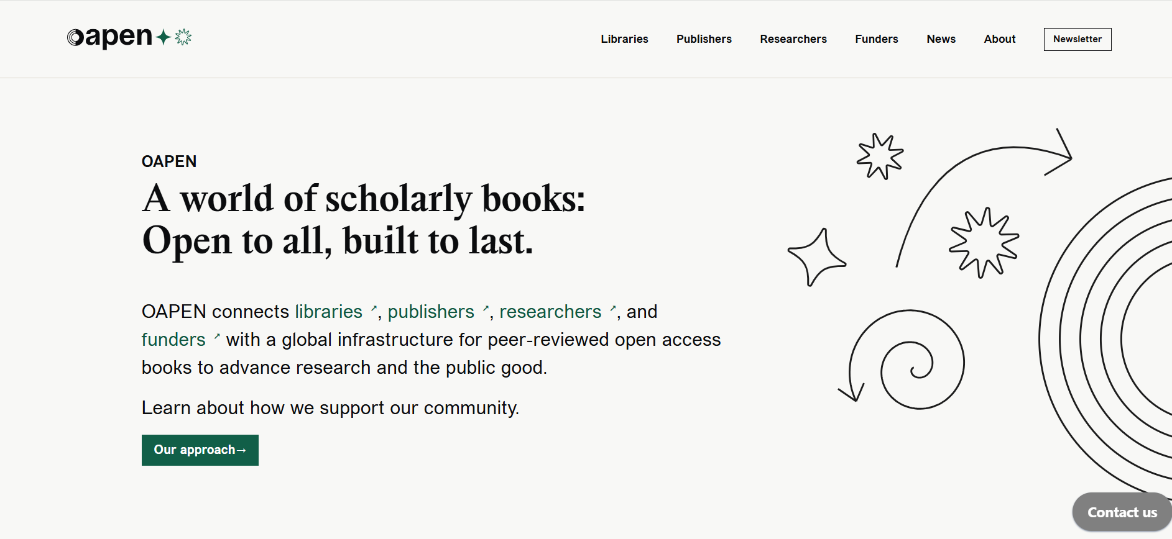Open the News section

pos(941,39)
